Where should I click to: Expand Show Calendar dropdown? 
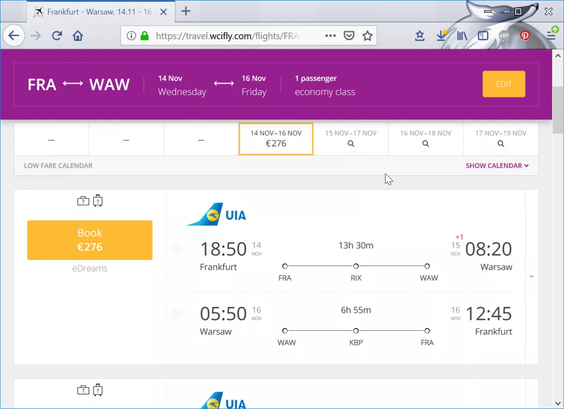pyautogui.click(x=497, y=166)
